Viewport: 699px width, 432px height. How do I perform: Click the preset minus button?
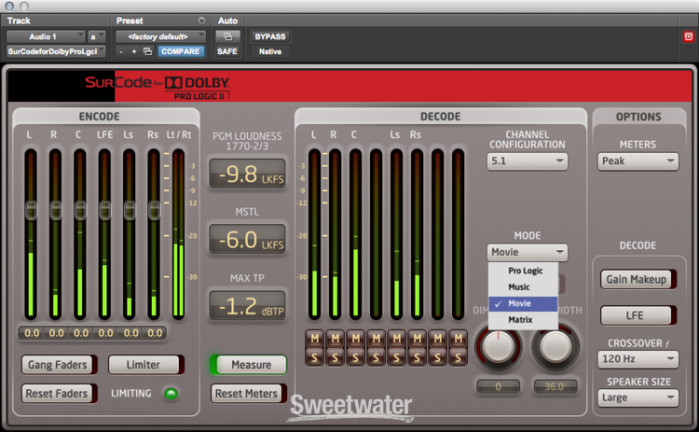[x=121, y=51]
